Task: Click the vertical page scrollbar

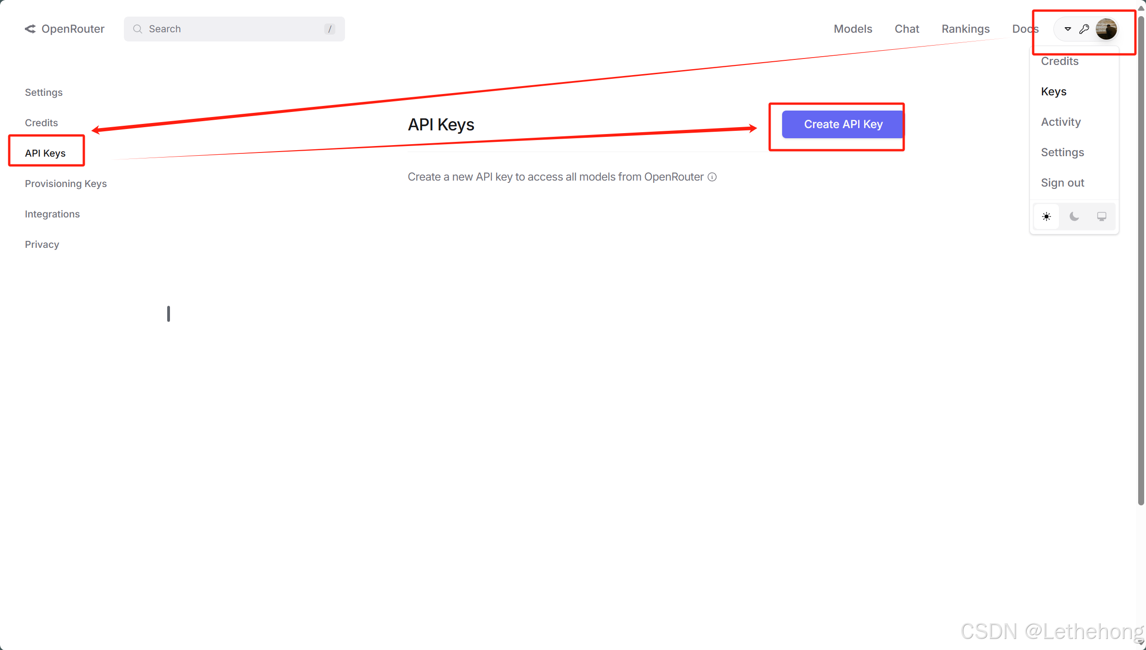Action: (1141, 260)
